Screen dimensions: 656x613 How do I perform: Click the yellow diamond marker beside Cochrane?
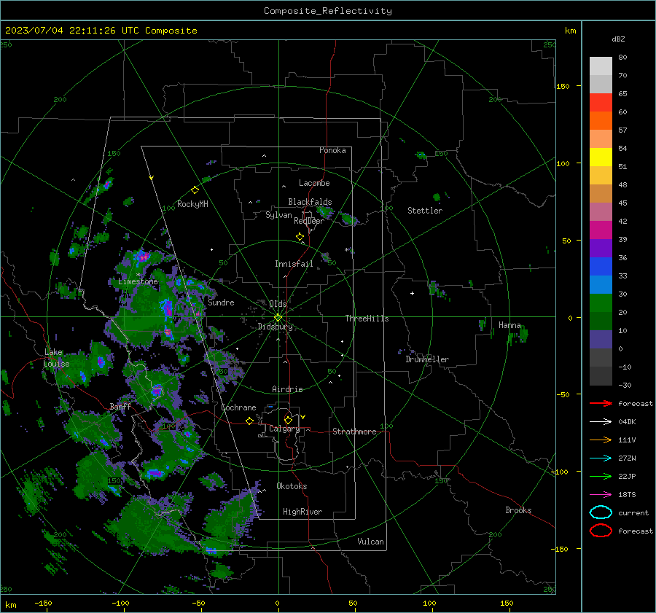249,421
